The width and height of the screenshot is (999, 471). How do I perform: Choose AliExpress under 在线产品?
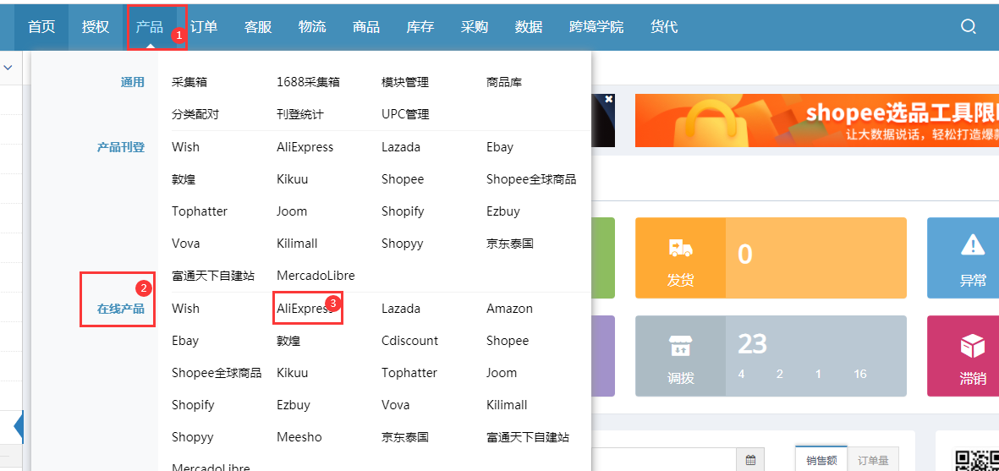tap(305, 309)
